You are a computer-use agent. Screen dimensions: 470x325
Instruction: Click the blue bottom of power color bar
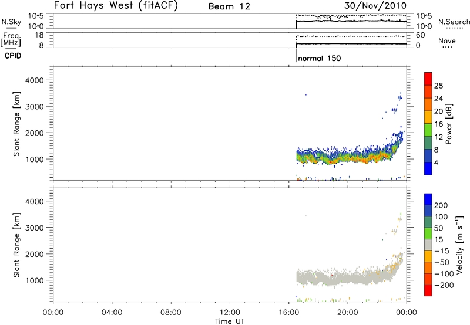coord(428,168)
